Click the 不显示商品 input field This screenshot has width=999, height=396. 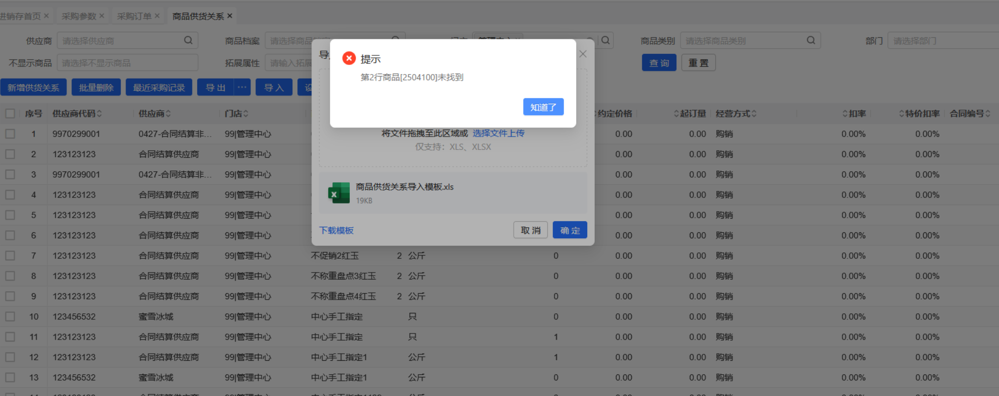(128, 63)
